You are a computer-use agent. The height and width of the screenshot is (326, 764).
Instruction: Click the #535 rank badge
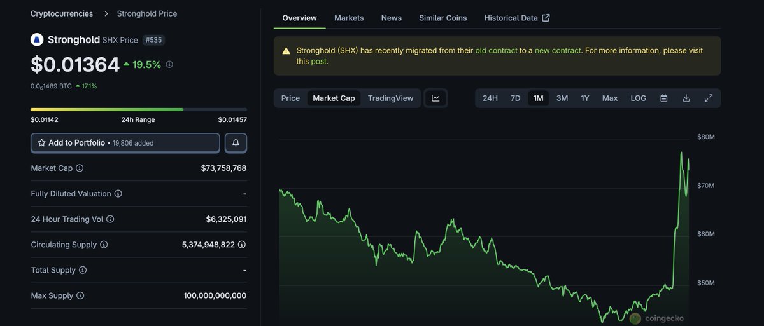tap(153, 40)
